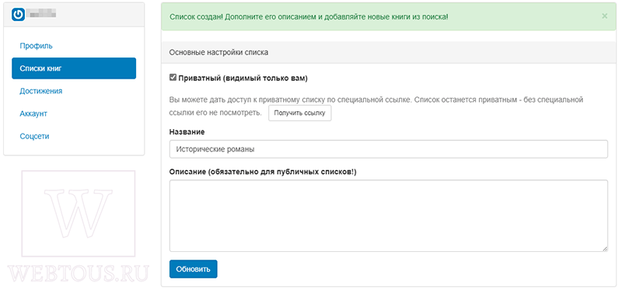Dismiss the green success alert
Screen dimensions: 622x290
click(604, 16)
